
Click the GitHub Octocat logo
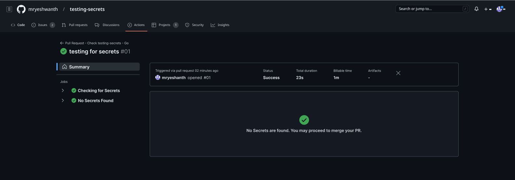[21, 9]
